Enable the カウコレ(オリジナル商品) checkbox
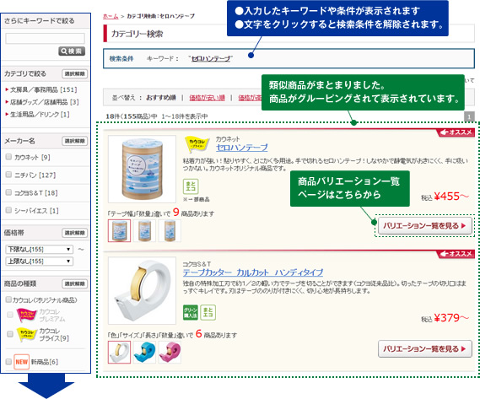The image size is (480, 399). pos(9,299)
